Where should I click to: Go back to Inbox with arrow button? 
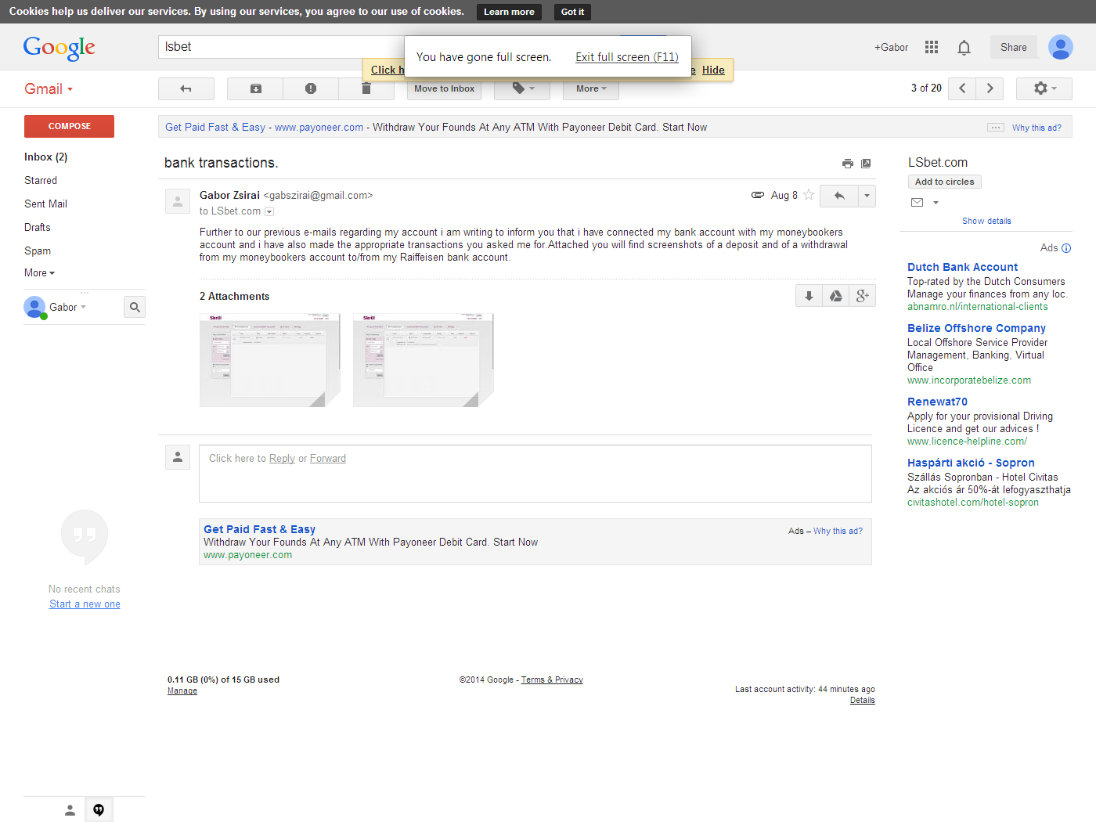pyautogui.click(x=186, y=88)
